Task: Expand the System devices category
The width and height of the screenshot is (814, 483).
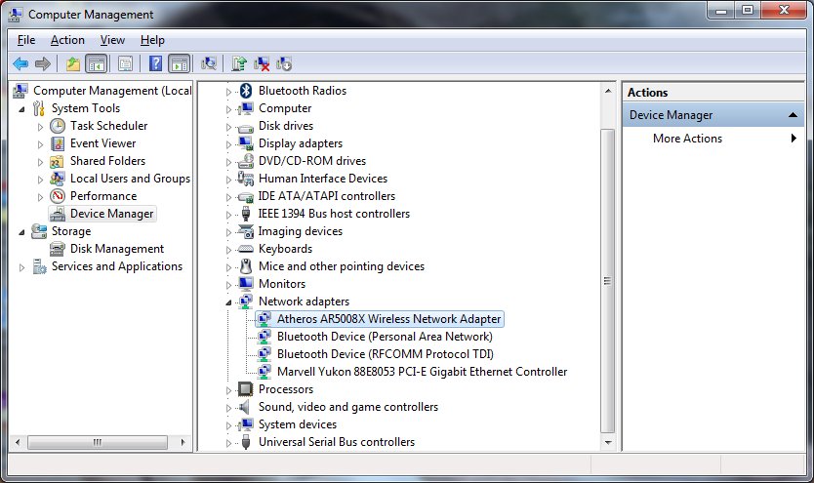Action: coord(228,425)
